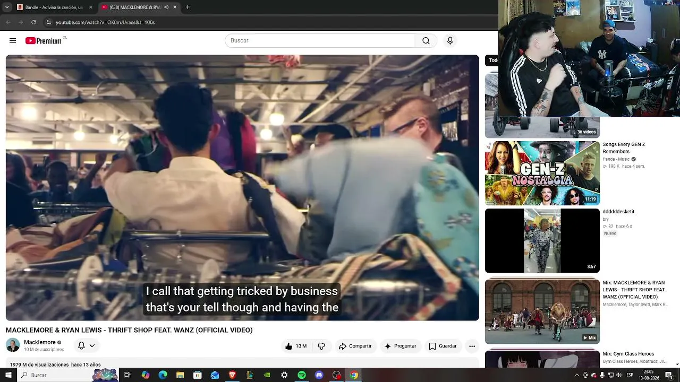Viewport: 680px width, 382px height.
Task: Show hidden system tray icons
Action: coord(577,375)
